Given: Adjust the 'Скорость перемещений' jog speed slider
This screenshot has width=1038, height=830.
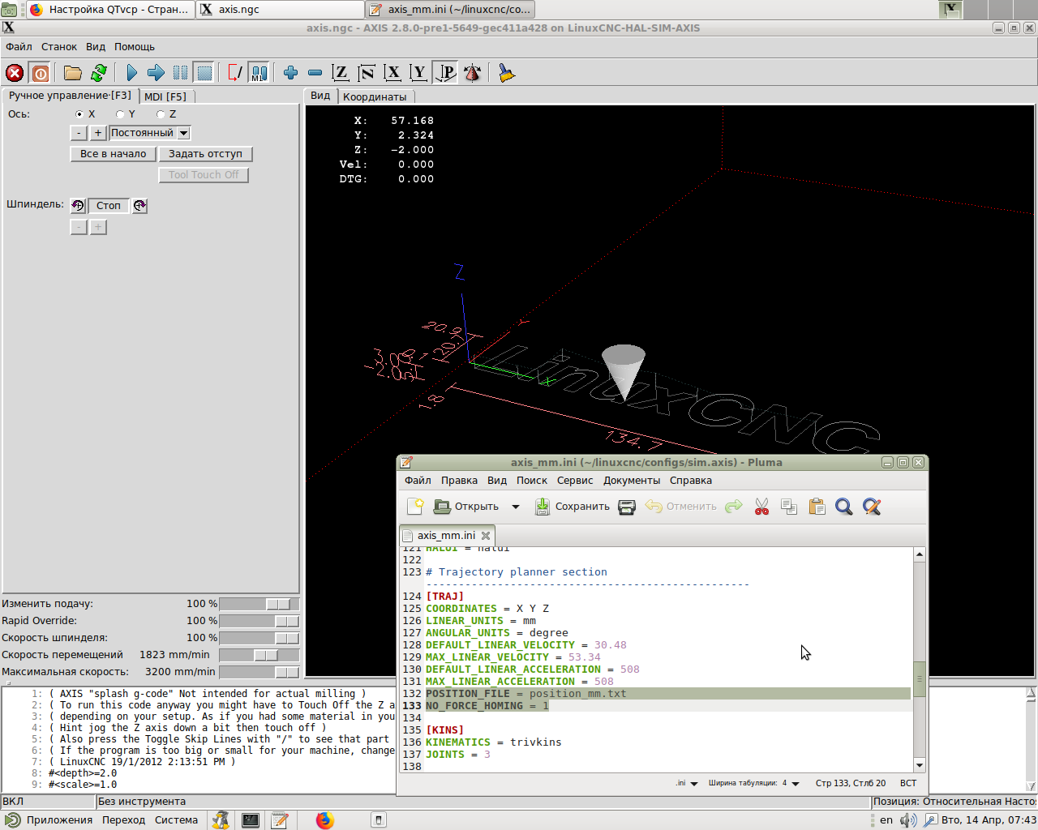Looking at the screenshot, I should pos(259,655).
